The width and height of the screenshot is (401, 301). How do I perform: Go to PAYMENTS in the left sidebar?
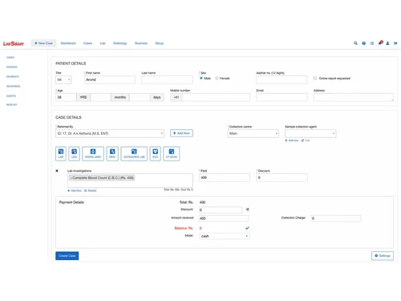point(13,77)
